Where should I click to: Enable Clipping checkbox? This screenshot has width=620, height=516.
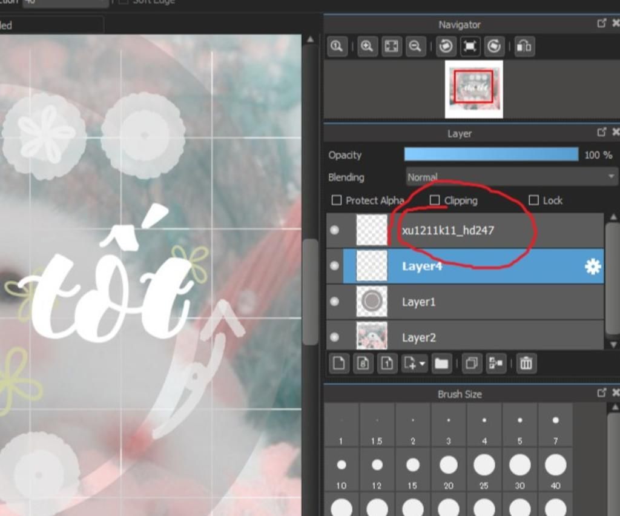pyautogui.click(x=435, y=200)
